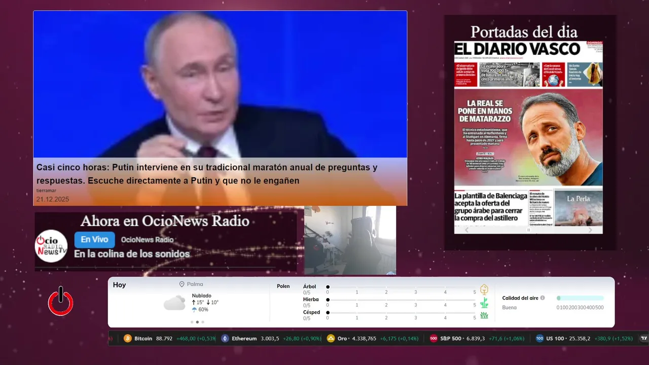Open the OcioNews Radio TV logo
This screenshot has width=649, height=365.
51,246
